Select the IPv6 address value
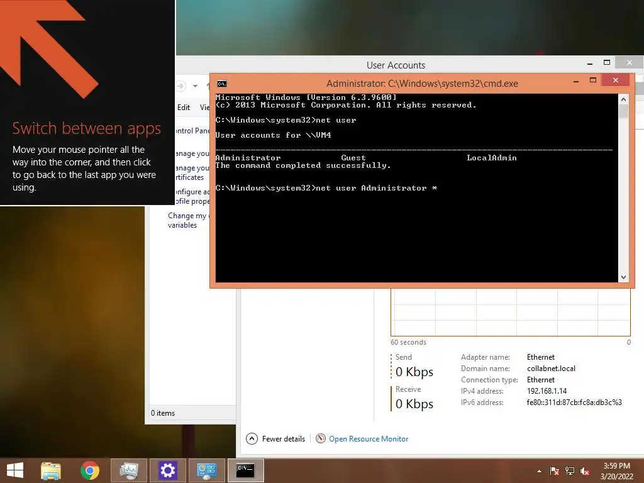 coord(574,402)
